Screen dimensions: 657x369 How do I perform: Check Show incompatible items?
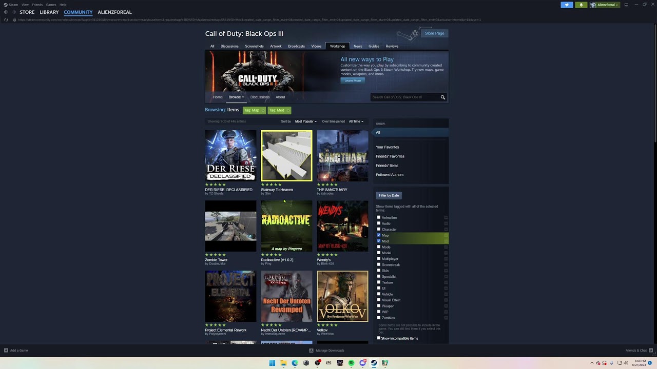coord(379,338)
